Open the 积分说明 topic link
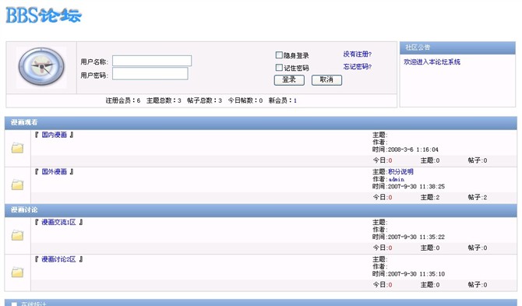The height and width of the screenshot is (306, 522). 400,171
